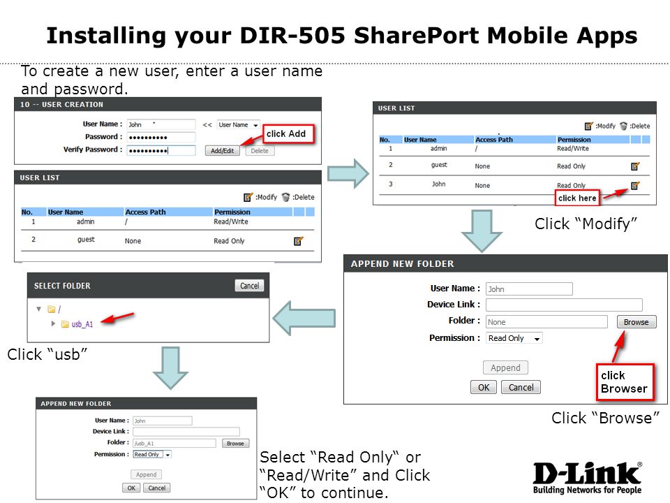Click the Add/Edit button in User Creation

tap(222, 151)
